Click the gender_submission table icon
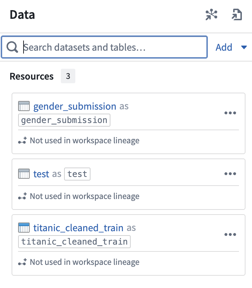This screenshot has width=252, height=288. [24, 106]
